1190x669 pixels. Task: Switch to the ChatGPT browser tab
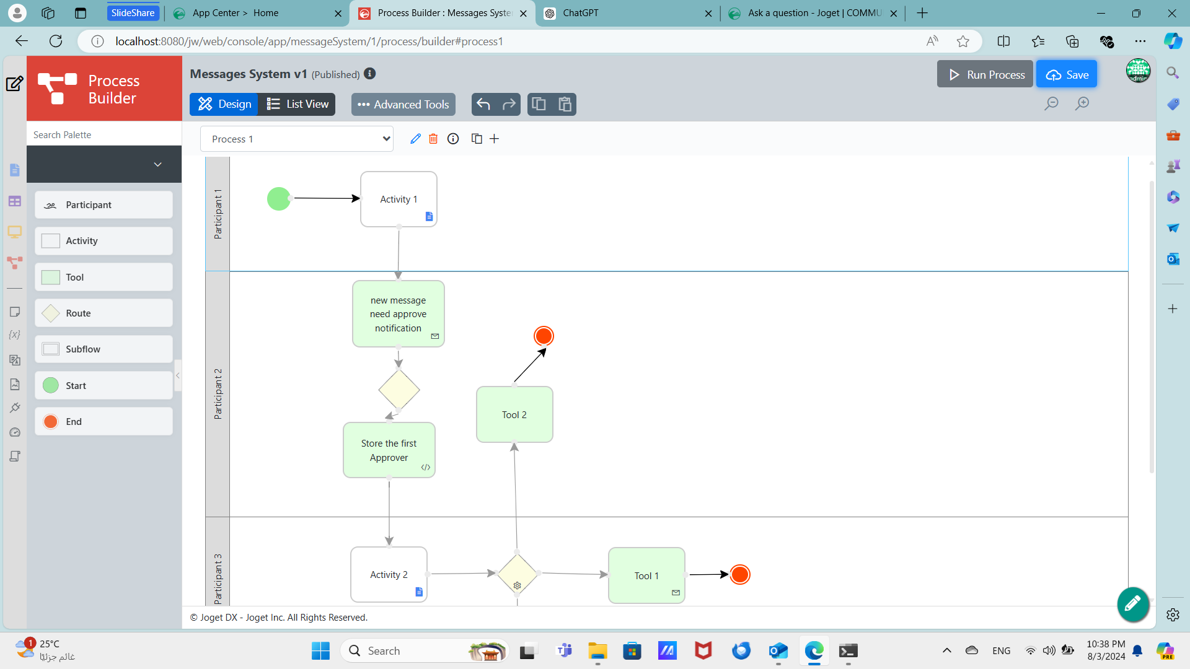pyautogui.click(x=627, y=13)
